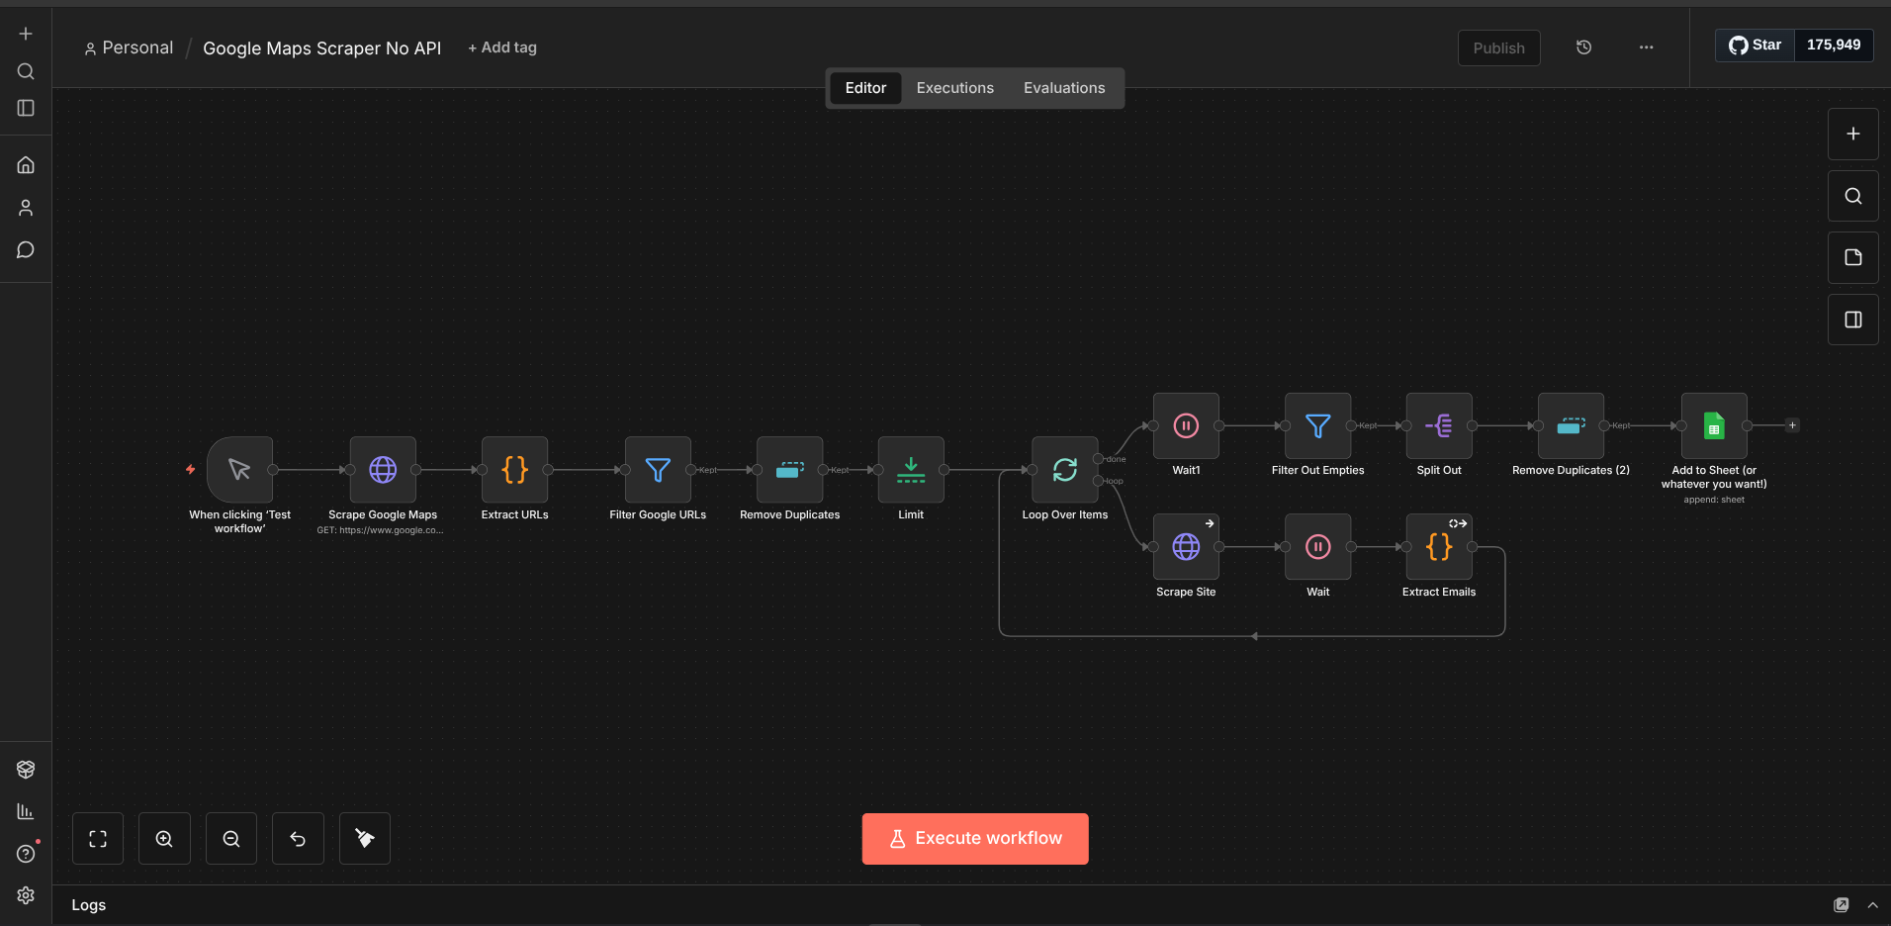Open the Wait1 pause node
The width and height of the screenshot is (1891, 926).
pyautogui.click(x=1186, y=426)
